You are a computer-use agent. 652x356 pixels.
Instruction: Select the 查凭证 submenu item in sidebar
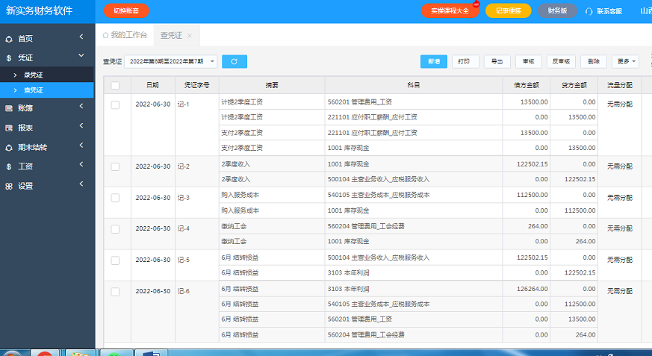point(46,90)
